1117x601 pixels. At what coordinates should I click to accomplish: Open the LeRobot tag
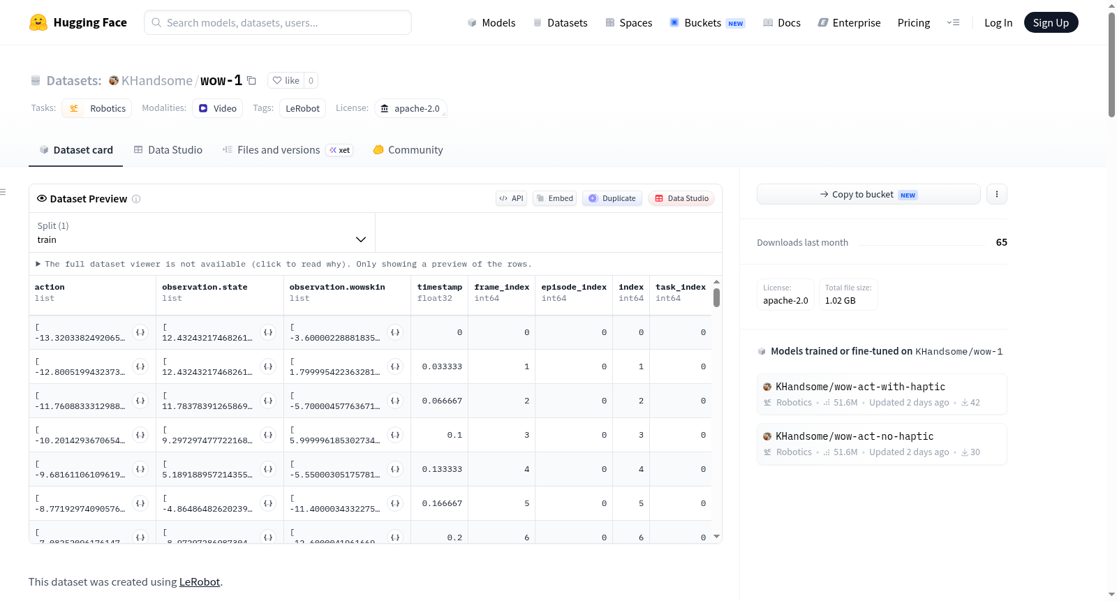coord(302,108)
